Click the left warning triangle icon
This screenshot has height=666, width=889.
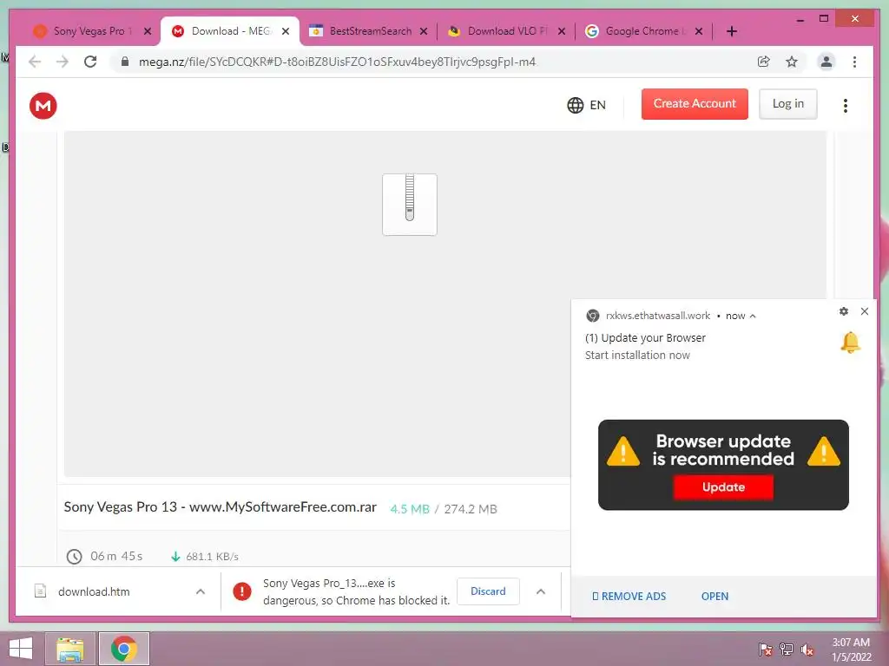[x=623, y=451]
